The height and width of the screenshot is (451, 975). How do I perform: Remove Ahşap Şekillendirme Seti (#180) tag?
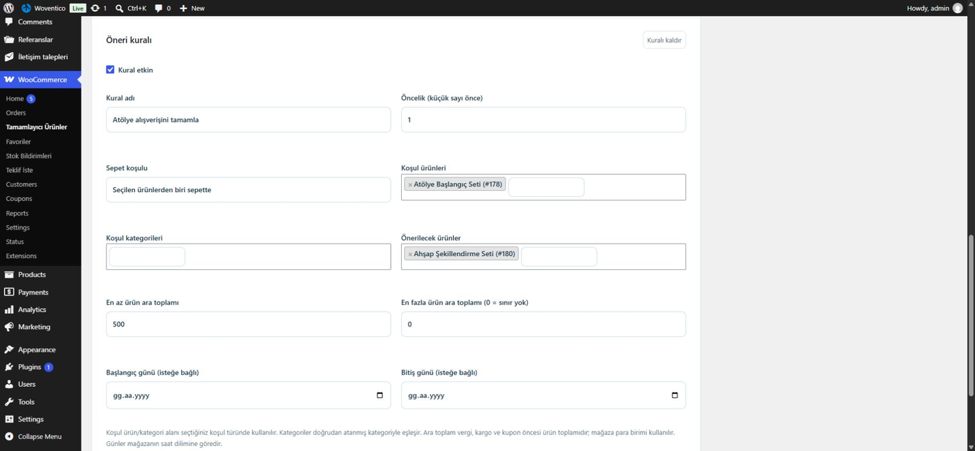[x=410, y=254]
